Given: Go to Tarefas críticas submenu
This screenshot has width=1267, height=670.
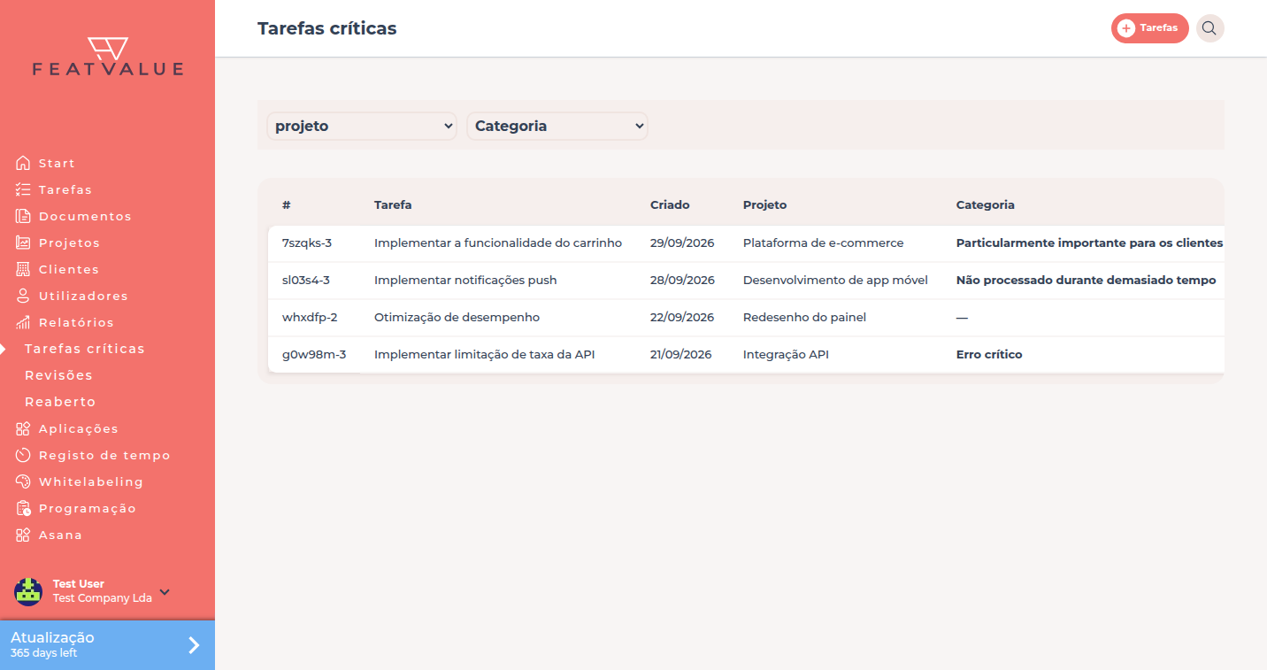Looking at the screenshot, I should [x=85, y=349].
